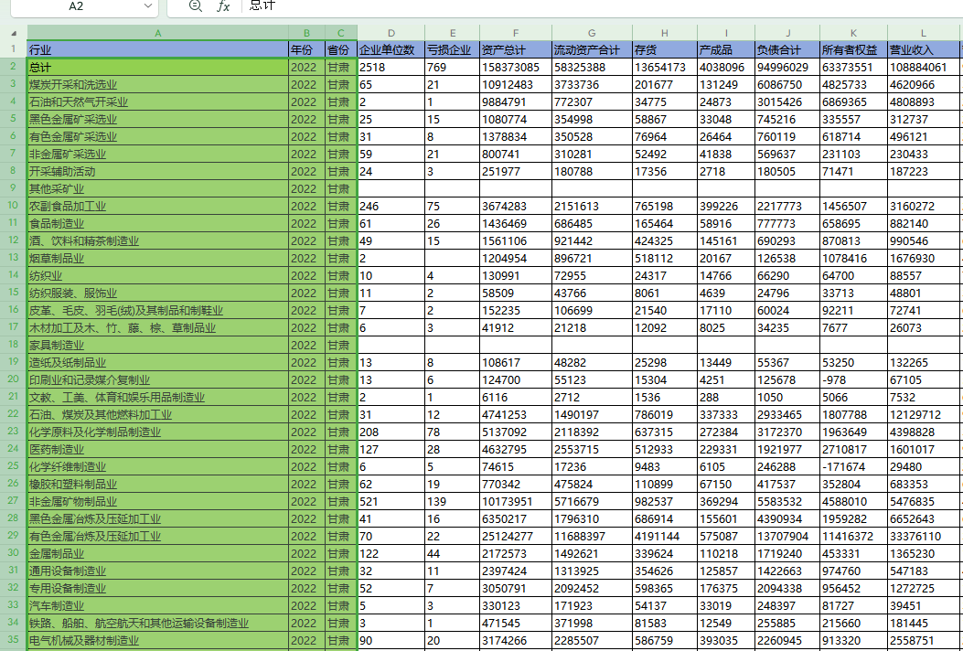
Task: Click cell value 139 in row 27
Action: (453, 501)
